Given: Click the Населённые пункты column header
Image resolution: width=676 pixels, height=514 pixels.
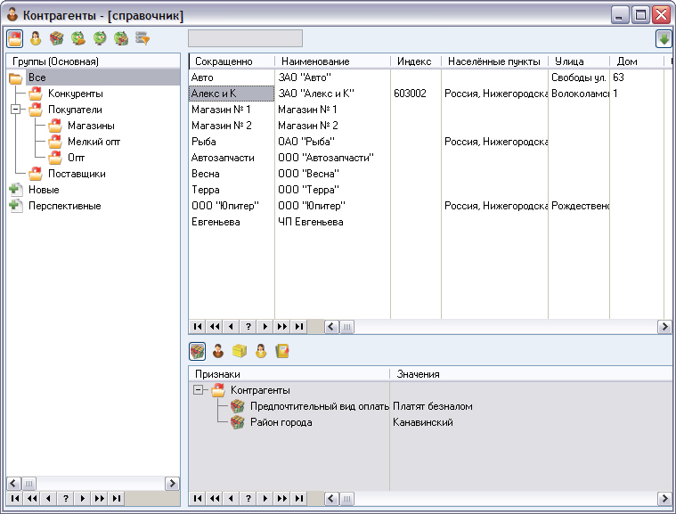Looking at the screenshot, I should click(x=494, y=61).
